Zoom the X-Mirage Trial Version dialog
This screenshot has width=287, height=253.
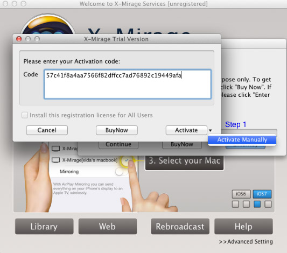coord(37,39)
